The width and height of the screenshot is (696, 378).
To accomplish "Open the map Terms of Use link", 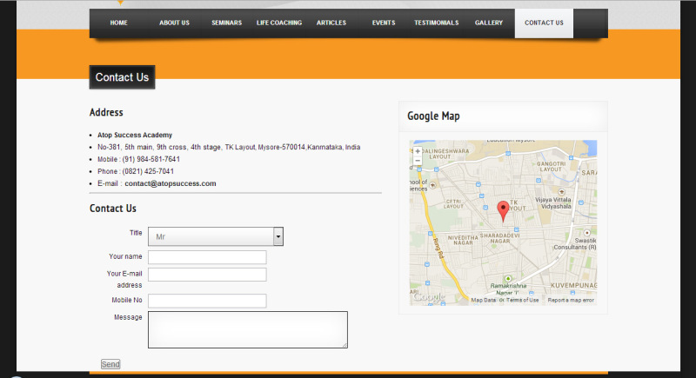I will click(x=520, y=301).
